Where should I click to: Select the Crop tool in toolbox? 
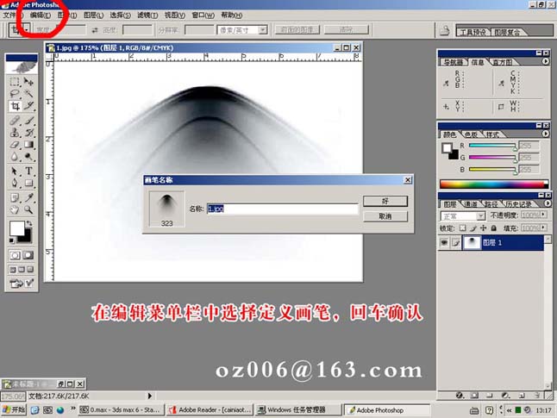[16, 106]
